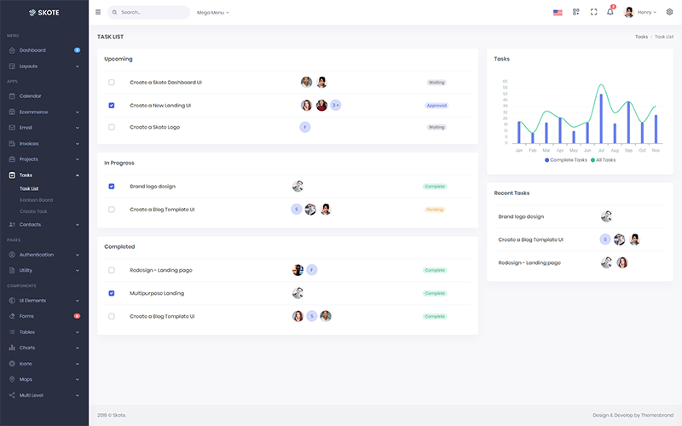
Task: Open the Henry user profile dropdown
Action: 643,13
